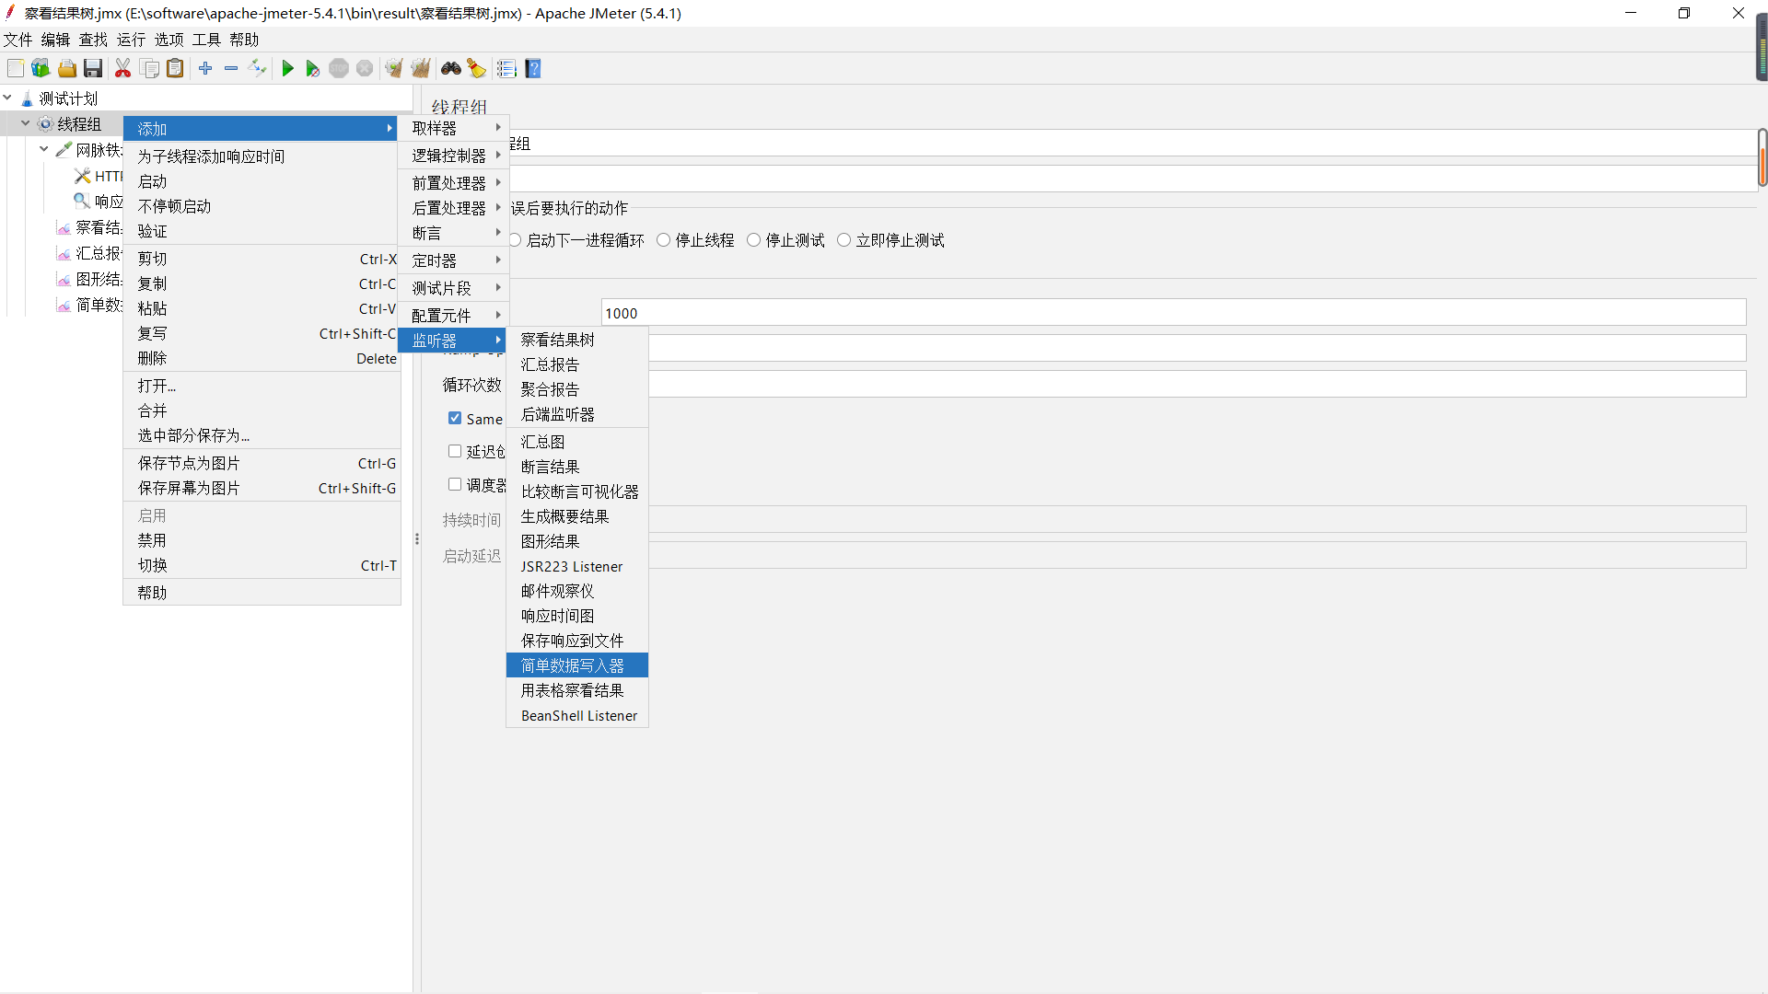Image resolution: width=1768 pixels, height=994 pixels.
Task: Open the Function helper list icon
Action: tap(506, 68)
